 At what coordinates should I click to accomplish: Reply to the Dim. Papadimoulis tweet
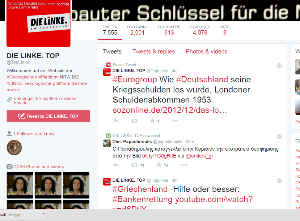(x=116, y=165)
